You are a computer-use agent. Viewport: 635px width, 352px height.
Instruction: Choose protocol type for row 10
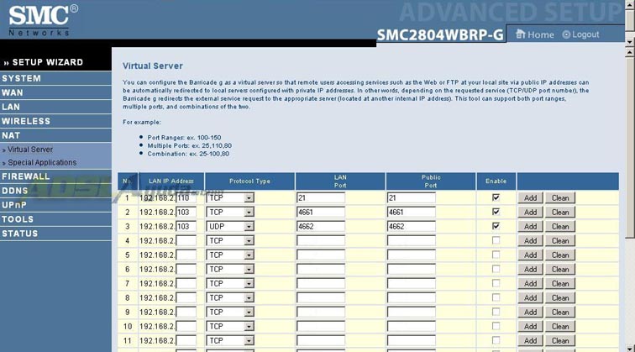230,326
